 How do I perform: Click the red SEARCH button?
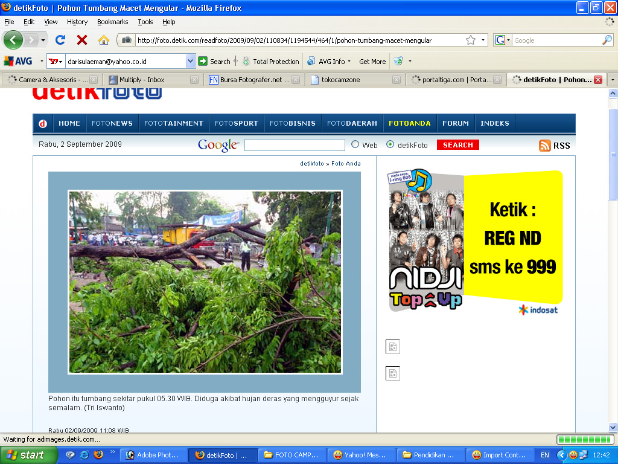click(x=458, y=145)
